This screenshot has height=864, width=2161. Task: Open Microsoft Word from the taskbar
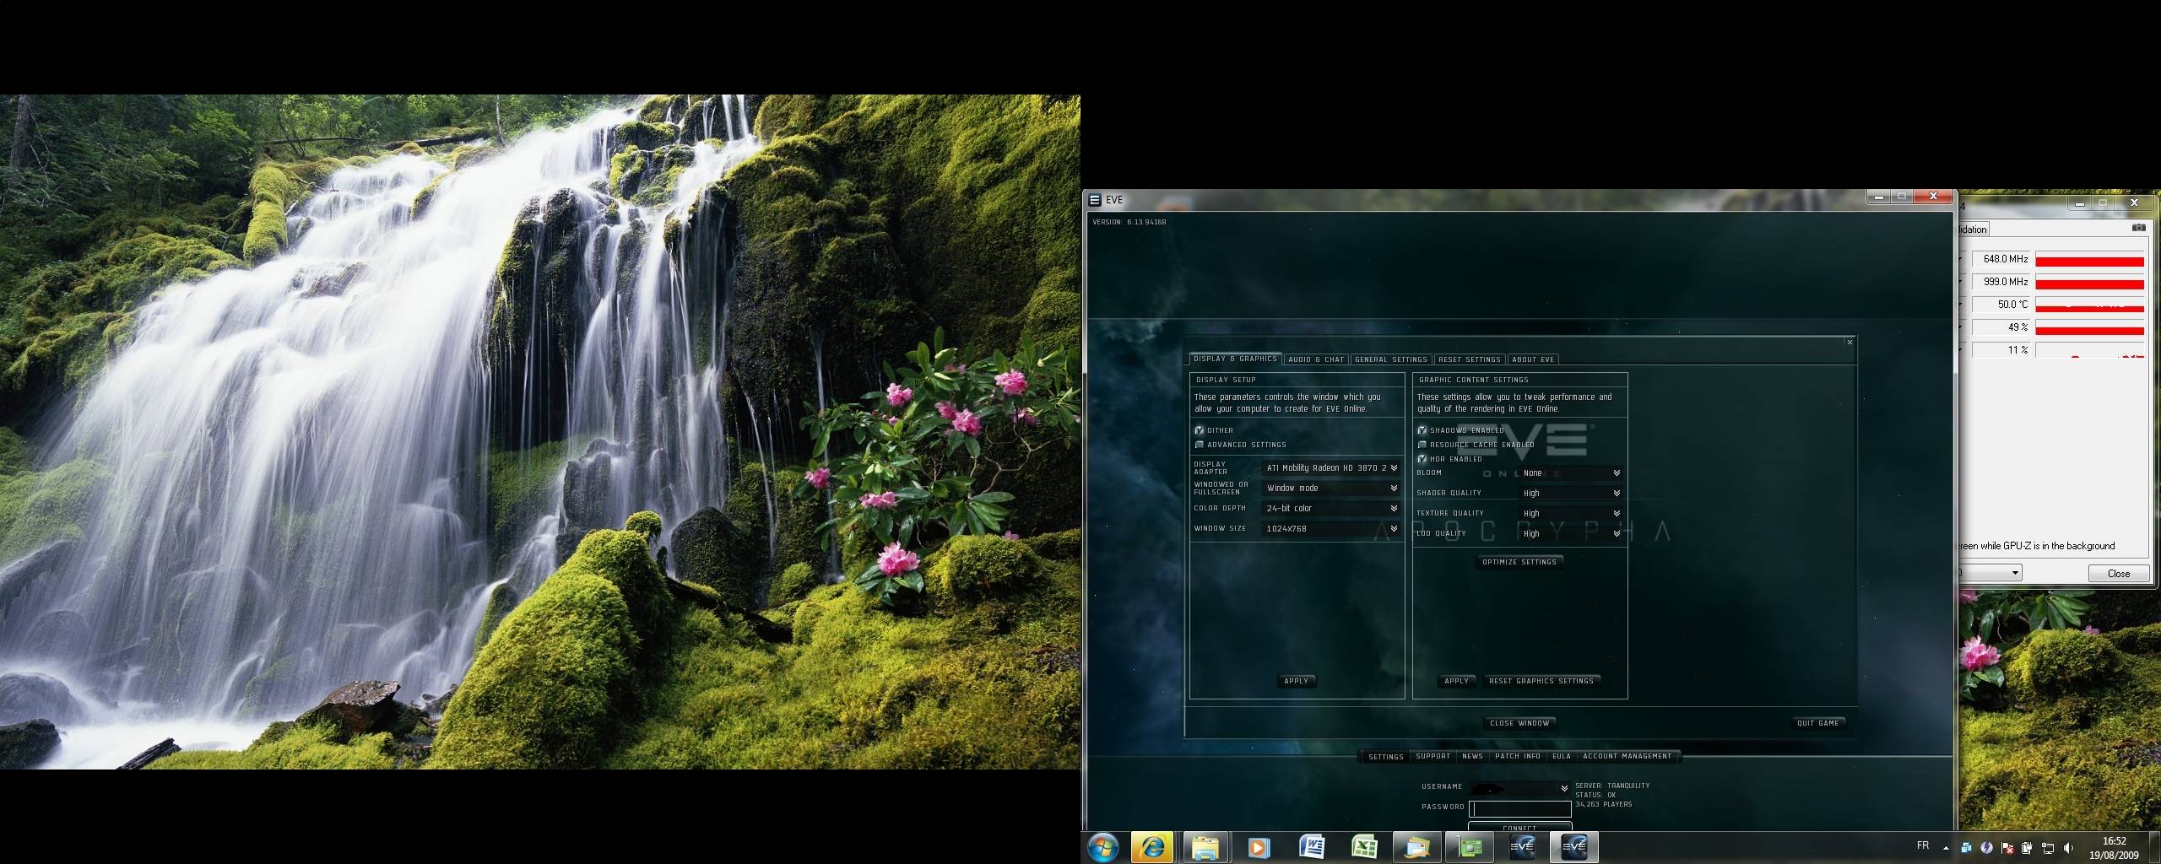(1311, 847)
